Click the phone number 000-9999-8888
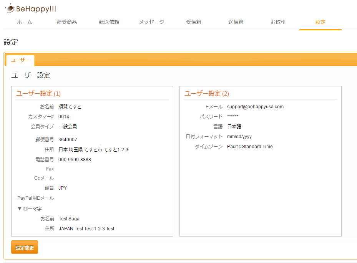Image resolution: width=357 pixels, height=263 pixels. (x=75, y=160)
